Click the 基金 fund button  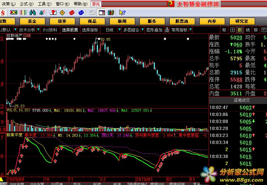click(x=32, y=21)
